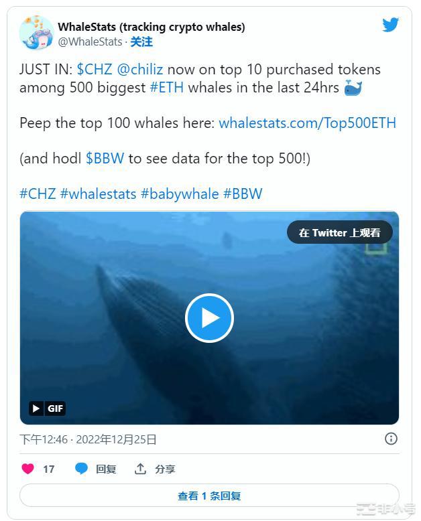The height and width of the screenshot is (521, 421).
Task: Open the @chiliz mention link
Action: pyautogui.click(x=140, y=69)
